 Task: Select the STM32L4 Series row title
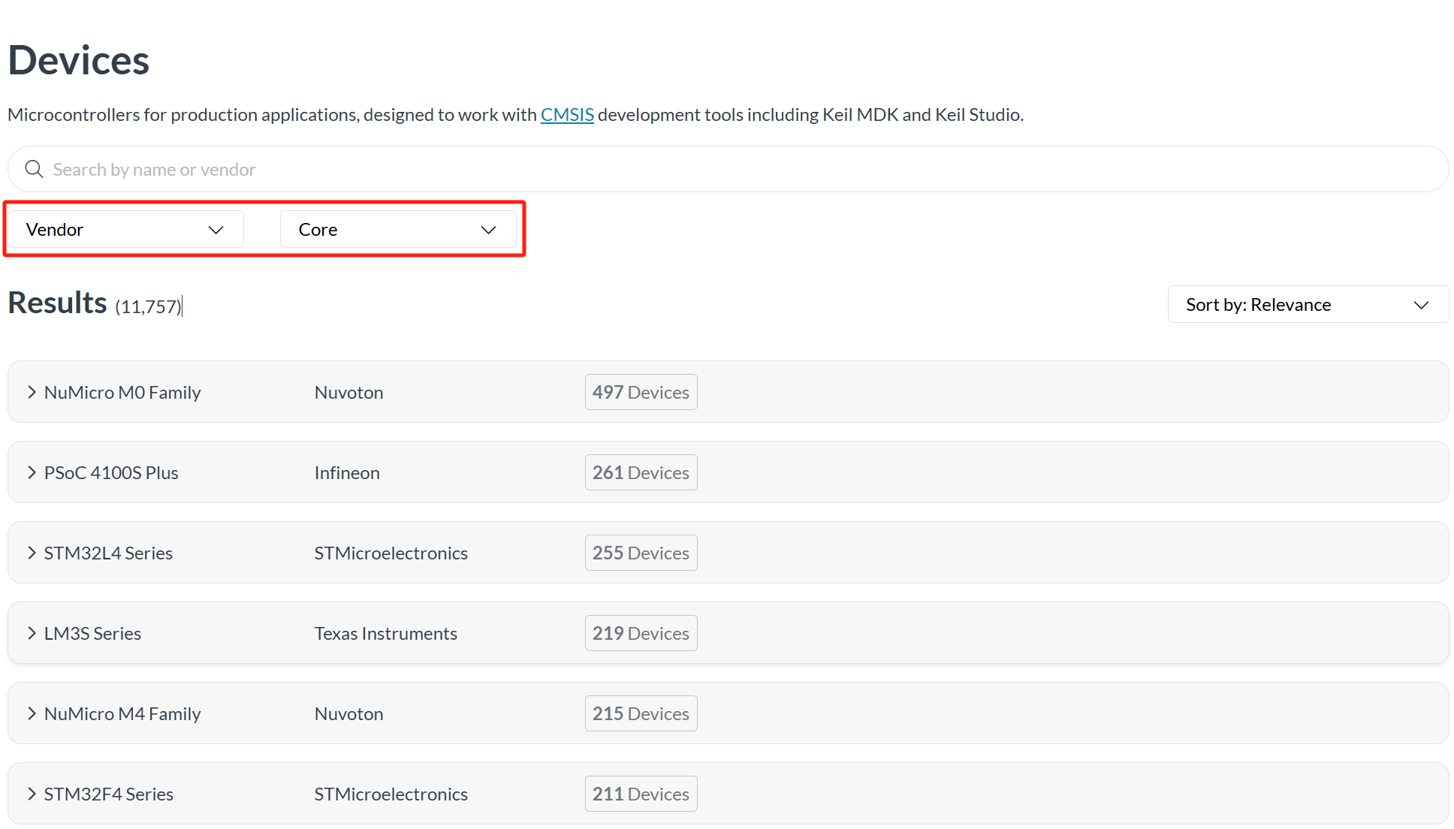click(108, 553)
